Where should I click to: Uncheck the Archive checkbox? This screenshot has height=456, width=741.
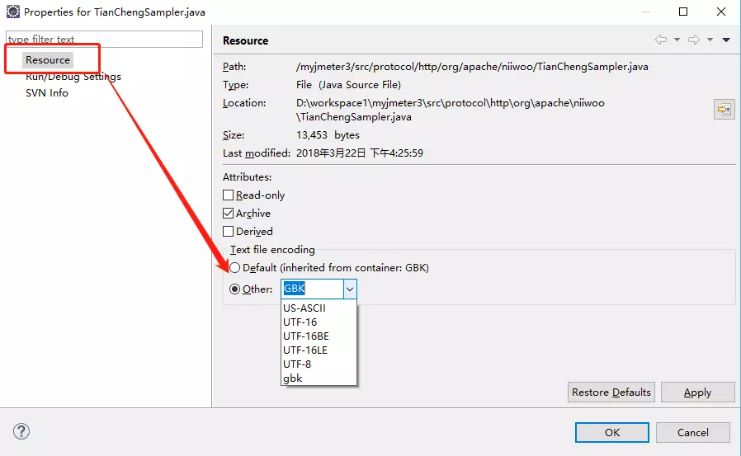click(229, 213)
